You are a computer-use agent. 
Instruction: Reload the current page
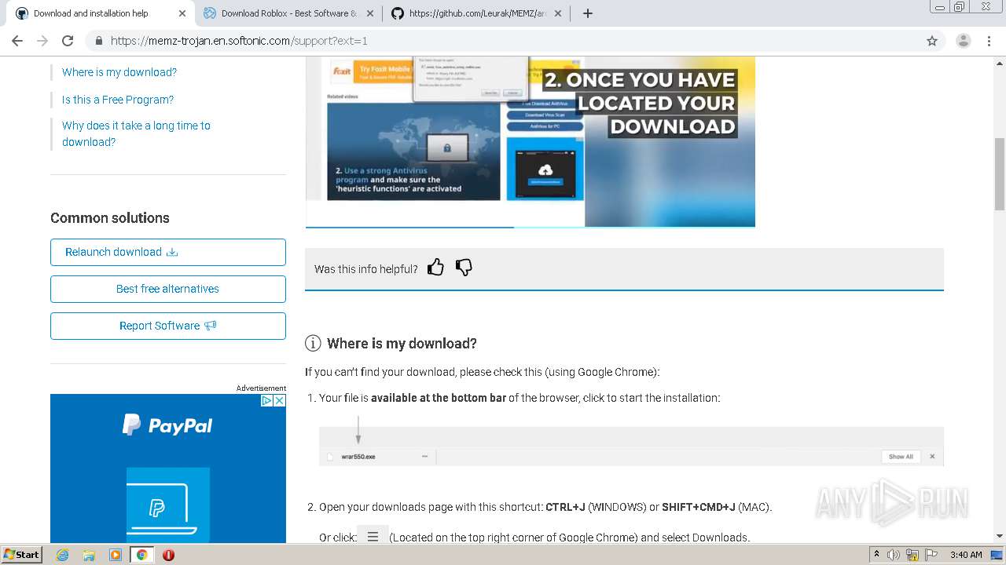coord(68,41)
